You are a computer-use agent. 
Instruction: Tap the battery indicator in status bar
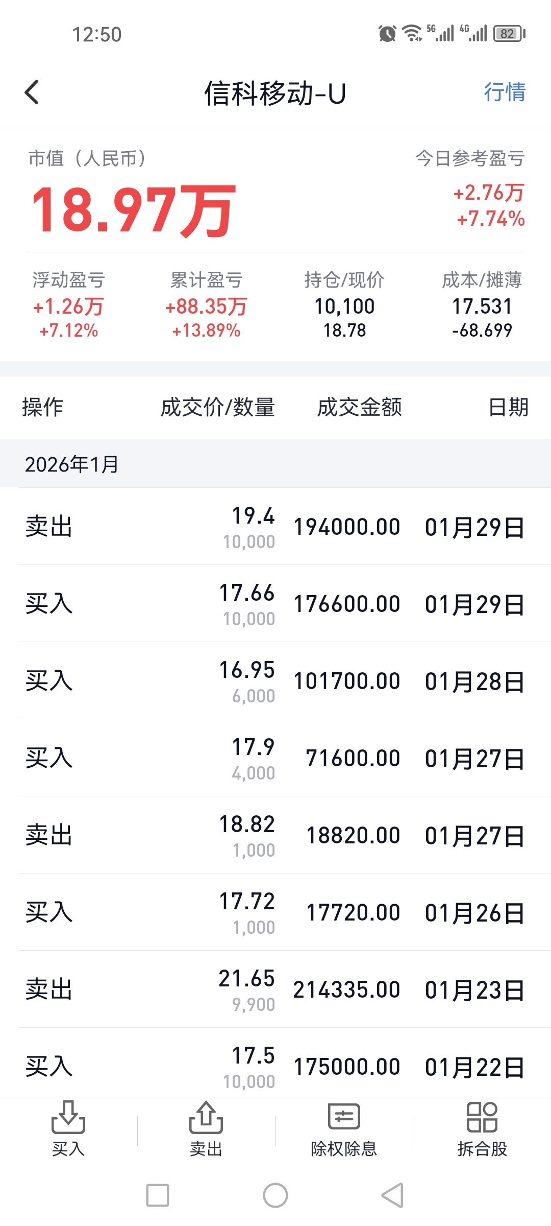coord(509,34)
